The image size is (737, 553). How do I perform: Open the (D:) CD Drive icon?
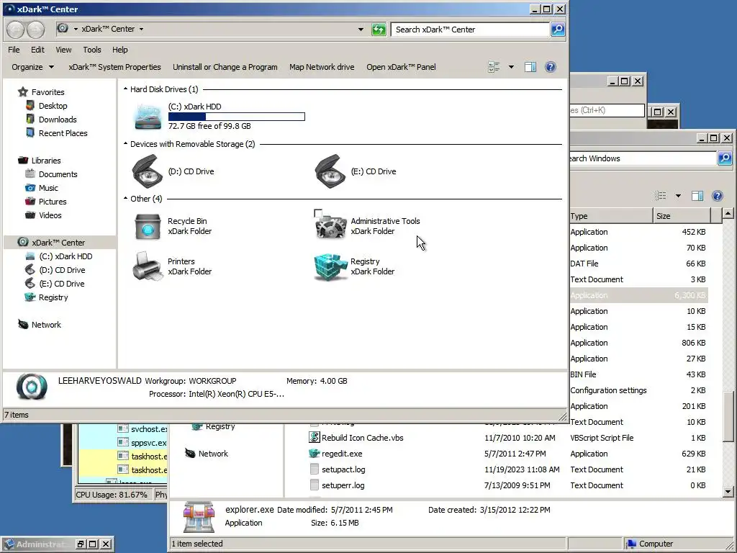(x=148, y=171)
